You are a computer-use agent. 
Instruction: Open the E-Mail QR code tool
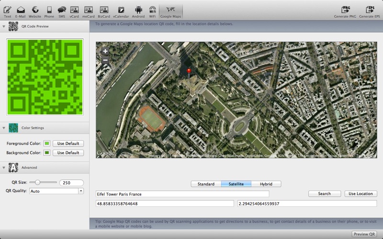pos(21,10)
